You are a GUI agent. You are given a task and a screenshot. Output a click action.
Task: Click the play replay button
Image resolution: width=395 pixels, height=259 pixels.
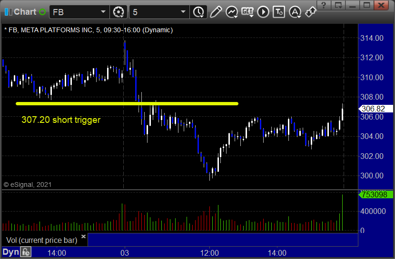coord(263,12)
